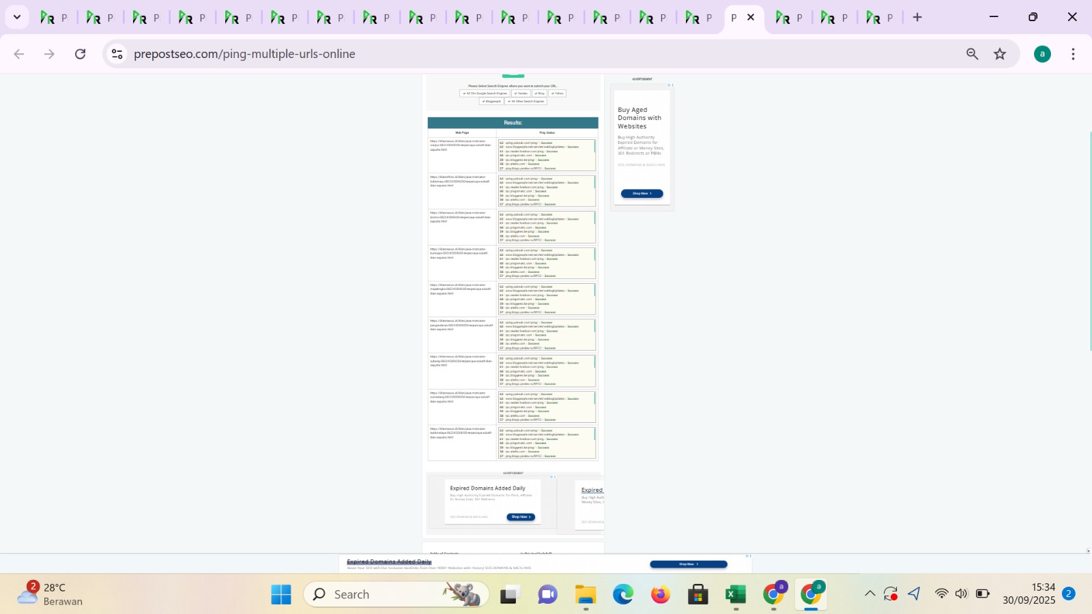Open a new tab with the plus icon

pyautogui.click(x=917, y=18)
